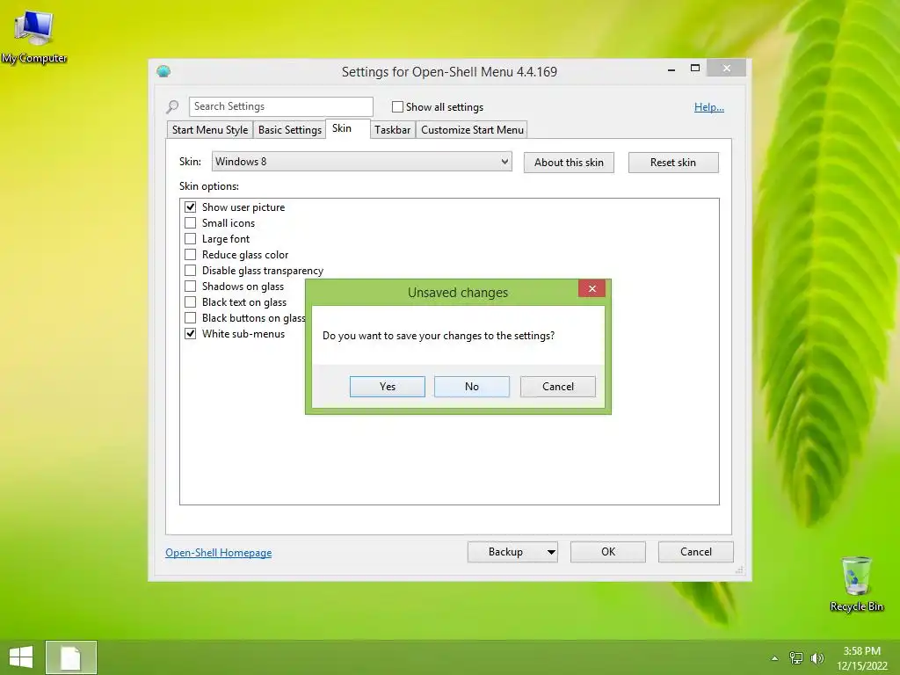
Task: Switch to the Taskbar tab
Action: pos(392,130)
